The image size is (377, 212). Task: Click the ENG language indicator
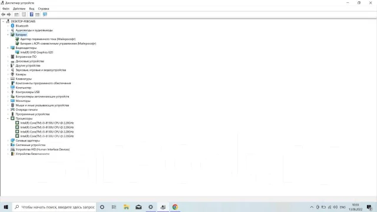343,207
